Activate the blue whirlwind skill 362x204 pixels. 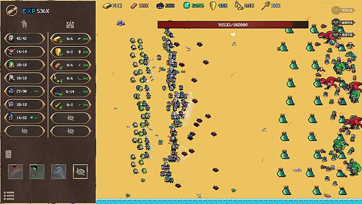(x=58, y=172)
